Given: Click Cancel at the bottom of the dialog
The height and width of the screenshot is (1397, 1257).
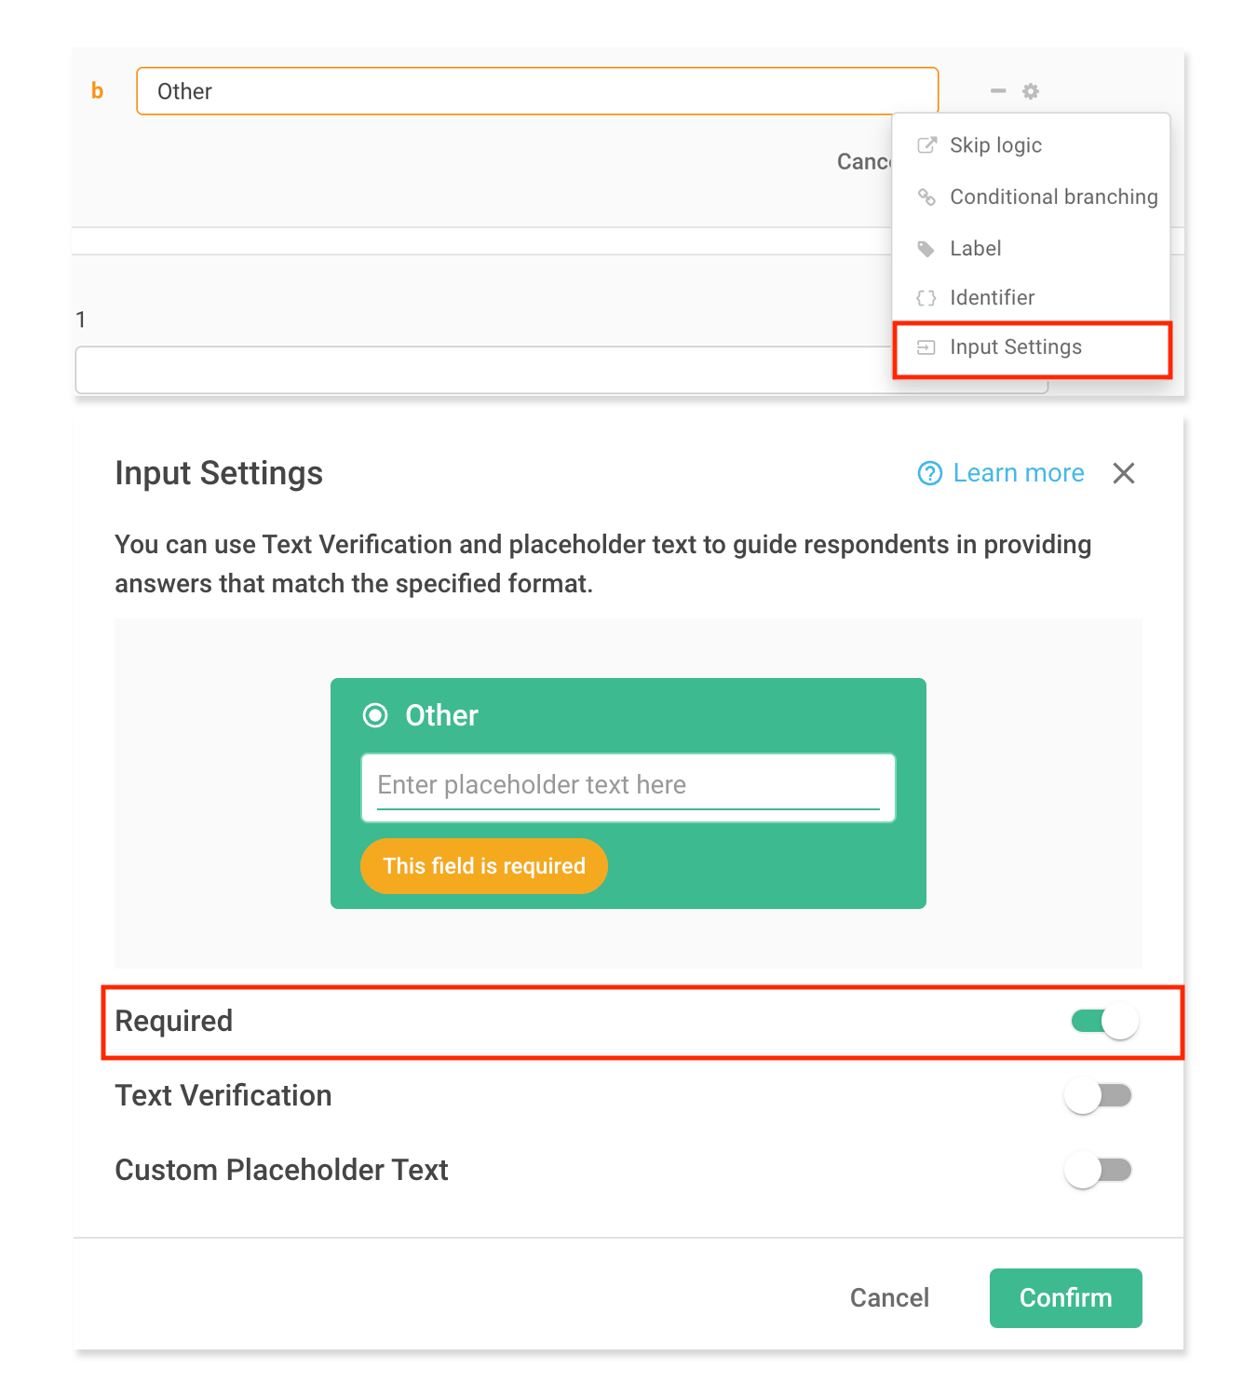Looking at the screenshot, I should (888, 1297).
